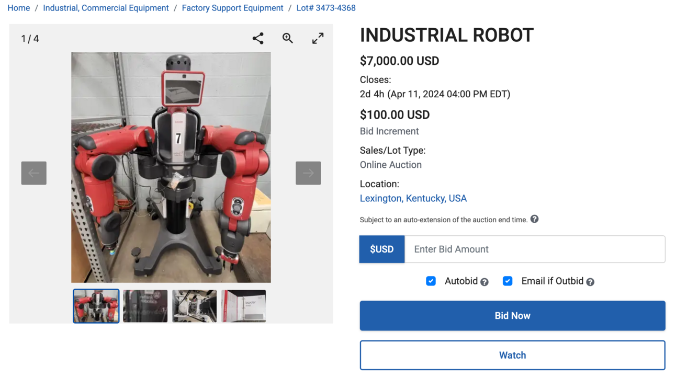Open the magnifier zoom icon on the image

tap(287, 38)
